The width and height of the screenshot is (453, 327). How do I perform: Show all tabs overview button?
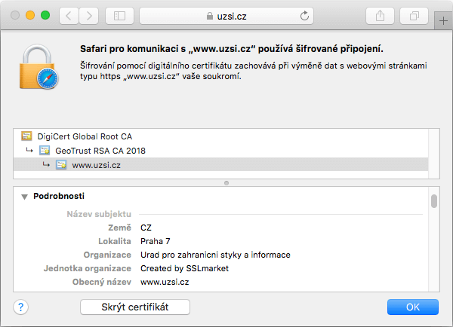[x=414, y=16]
